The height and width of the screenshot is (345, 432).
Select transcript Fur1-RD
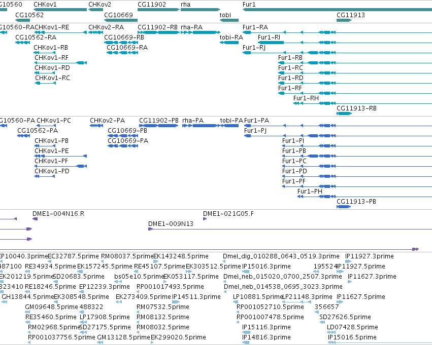tap(291, 78)
